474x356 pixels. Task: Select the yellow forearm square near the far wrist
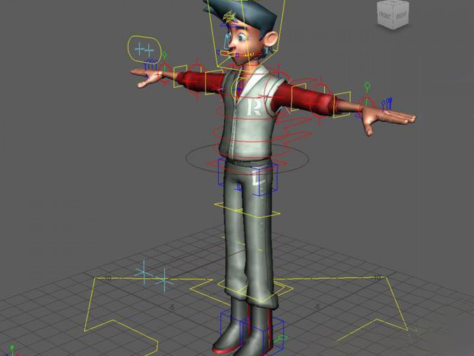[x=180, y=77]
